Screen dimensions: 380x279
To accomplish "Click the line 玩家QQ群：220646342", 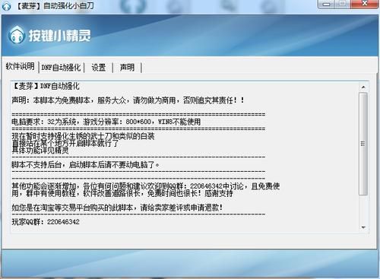I will coord(46,222).
